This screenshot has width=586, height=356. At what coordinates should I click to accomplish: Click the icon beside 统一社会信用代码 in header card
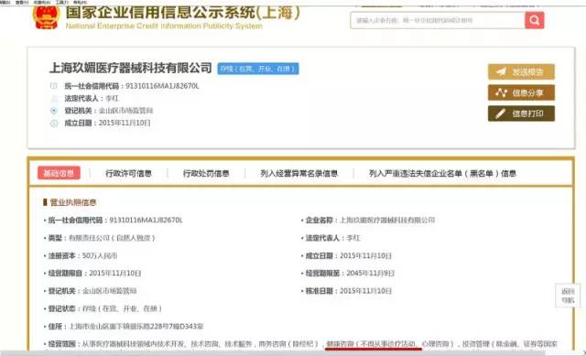pyautogui.click(x=54, y=86)
